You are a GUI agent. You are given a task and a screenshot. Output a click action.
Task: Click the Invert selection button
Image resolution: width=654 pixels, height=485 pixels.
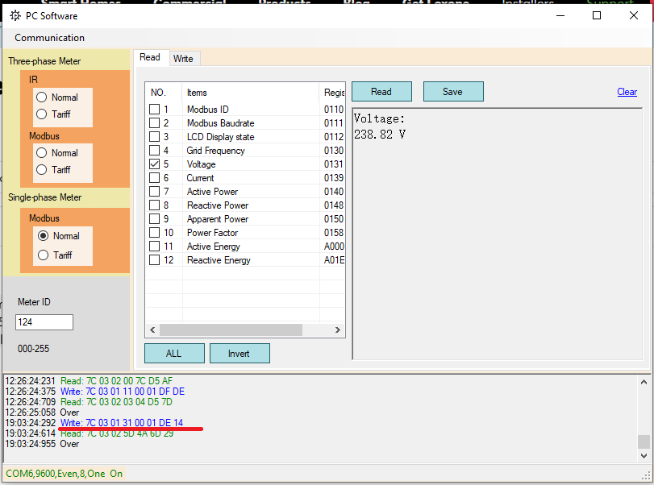(x=240, y=354)
